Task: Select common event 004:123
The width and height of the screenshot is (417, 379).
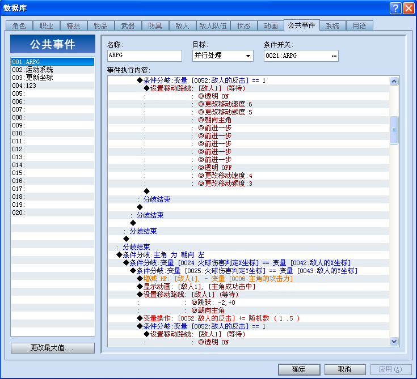Action: pos(53,86)
